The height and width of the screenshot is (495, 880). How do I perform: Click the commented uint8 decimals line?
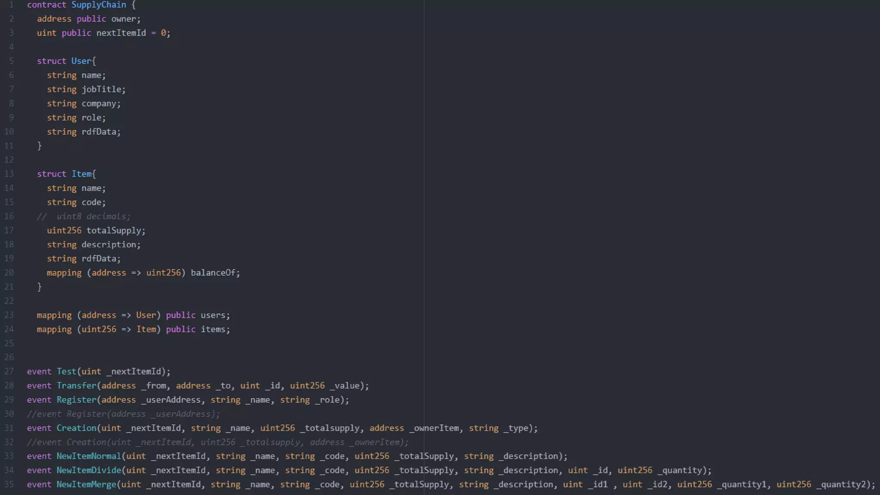84,217
